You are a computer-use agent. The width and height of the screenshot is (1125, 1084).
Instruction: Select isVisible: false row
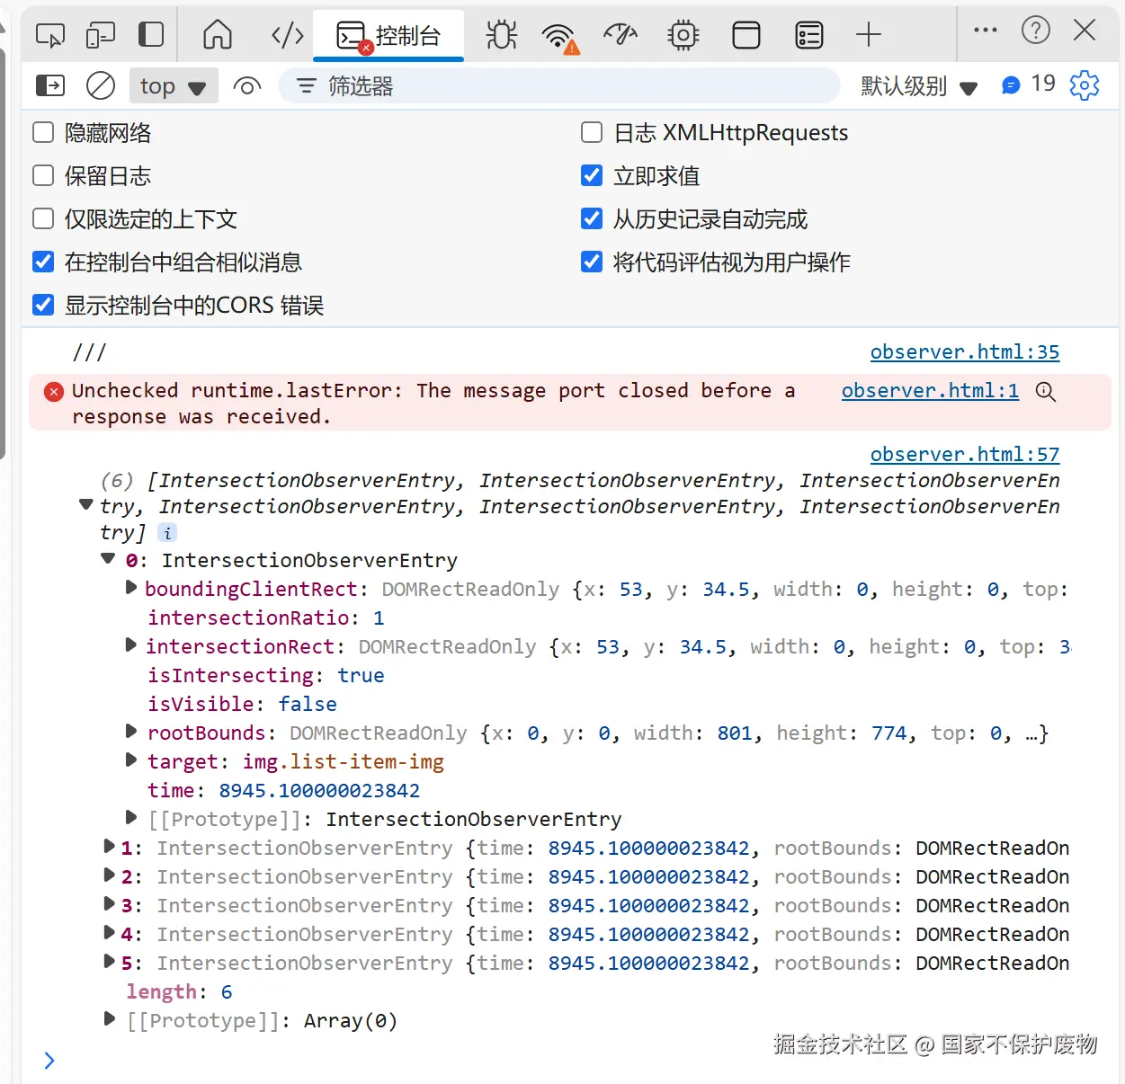pyautogui.click(x=243, y=705)
